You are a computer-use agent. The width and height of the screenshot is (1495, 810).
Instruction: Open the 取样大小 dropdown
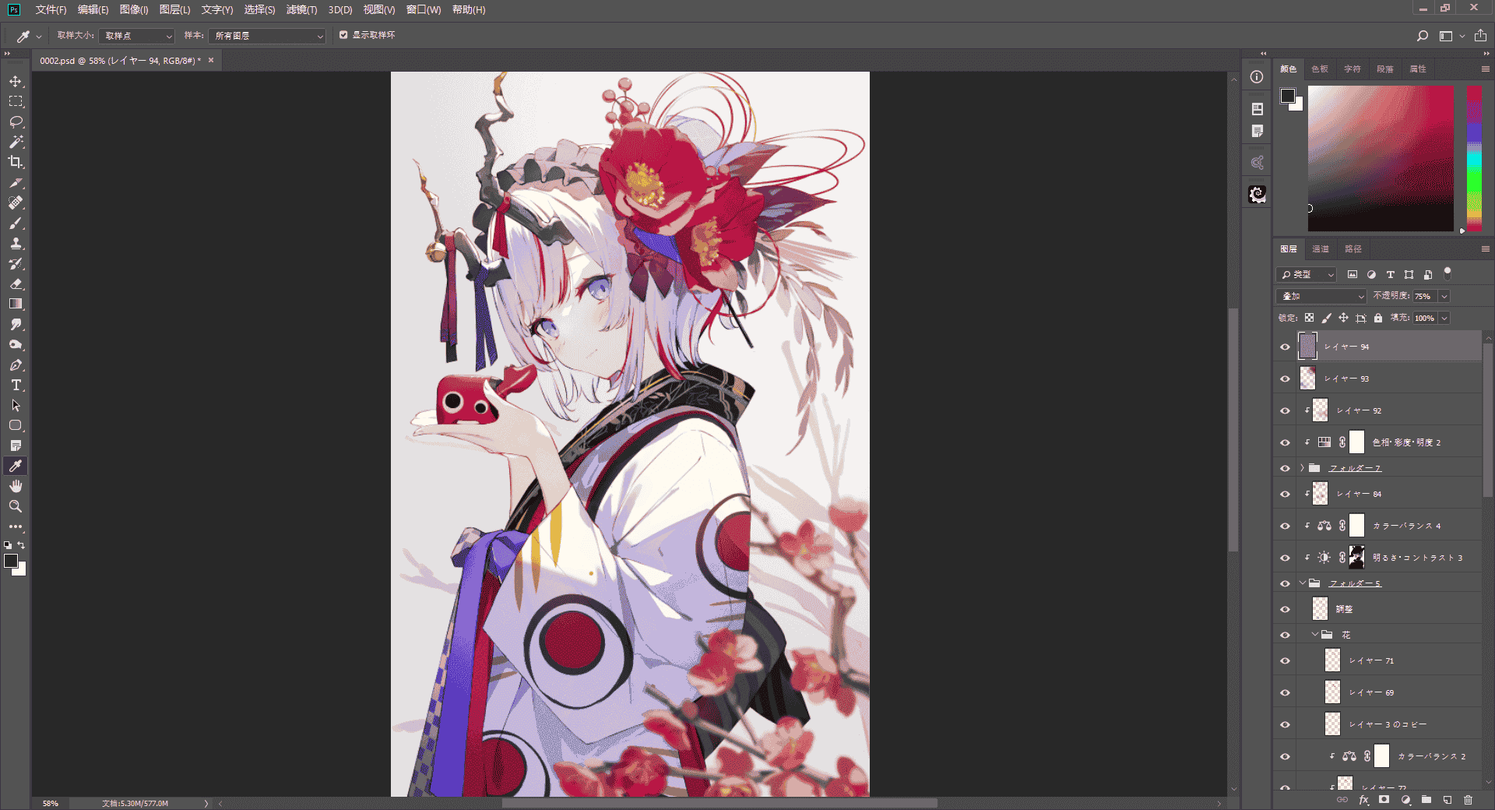[x=137, y=36]
